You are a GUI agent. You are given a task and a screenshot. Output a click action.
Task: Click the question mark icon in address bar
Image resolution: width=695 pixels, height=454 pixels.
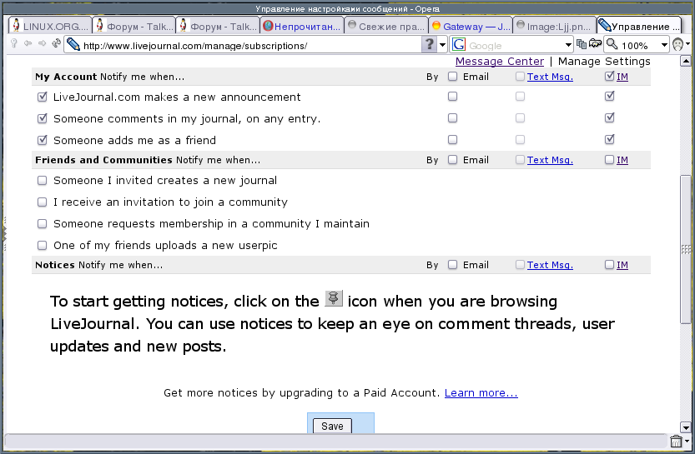(429, 45)
